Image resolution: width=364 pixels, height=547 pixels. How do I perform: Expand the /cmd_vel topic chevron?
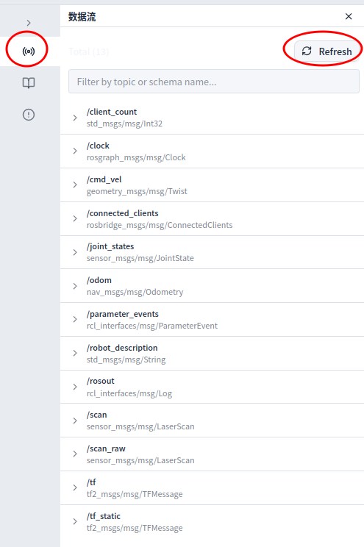coord(75,185)
